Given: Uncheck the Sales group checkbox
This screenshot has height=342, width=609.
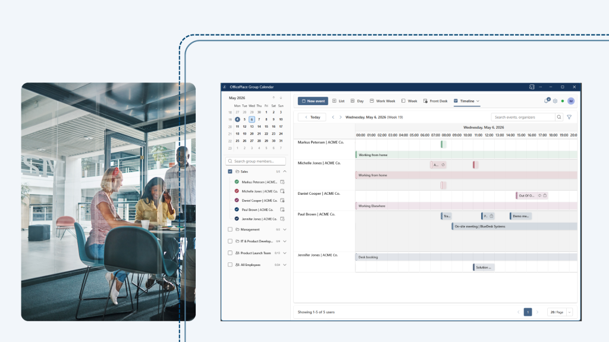Looking at the screenshot, I should coord(230,172).
